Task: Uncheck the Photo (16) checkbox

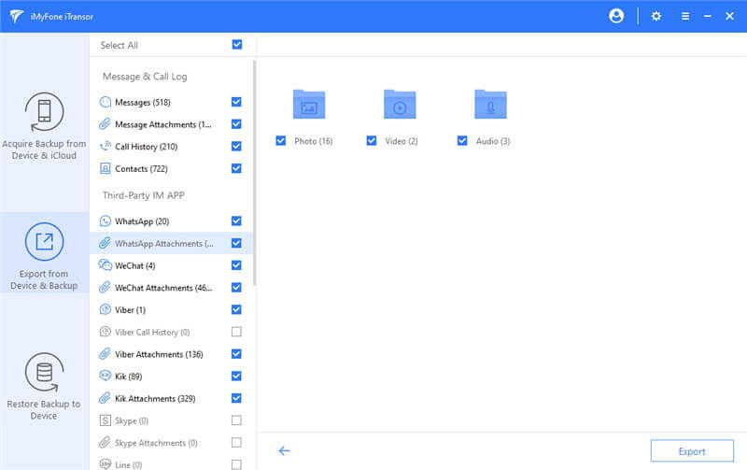Action: pyautogui.click(x=281, y=140)
